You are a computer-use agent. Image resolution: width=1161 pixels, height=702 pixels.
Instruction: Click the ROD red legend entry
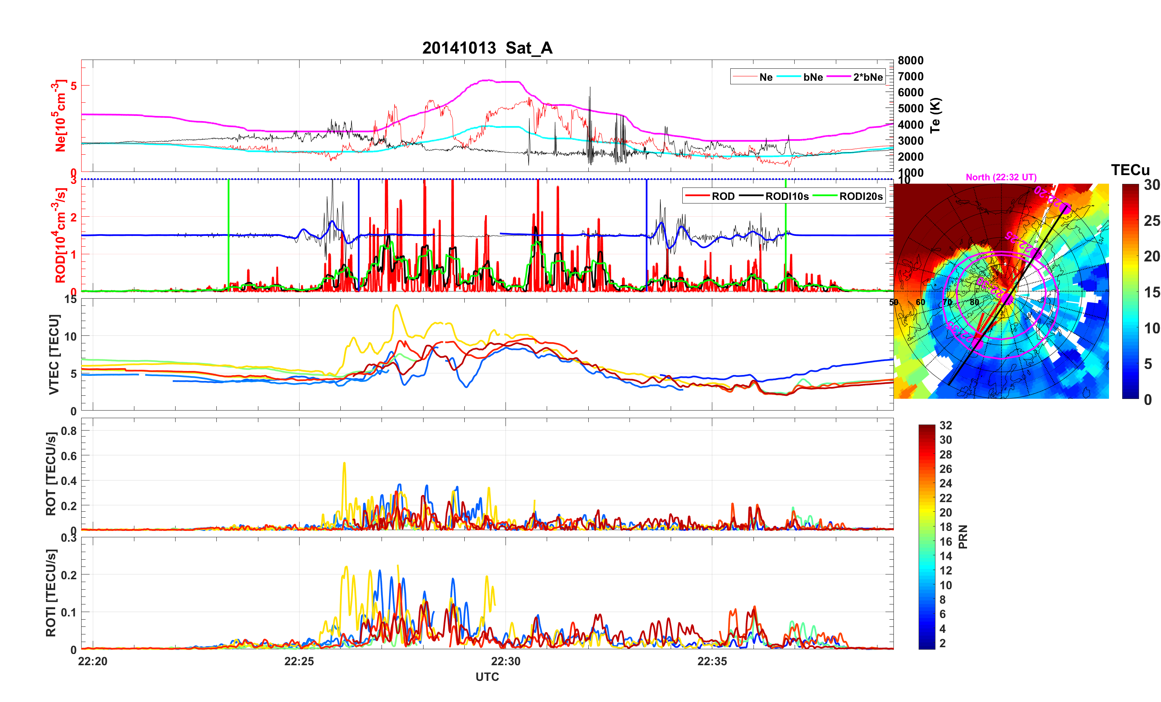pyautogui.click(x=722, y=196)
